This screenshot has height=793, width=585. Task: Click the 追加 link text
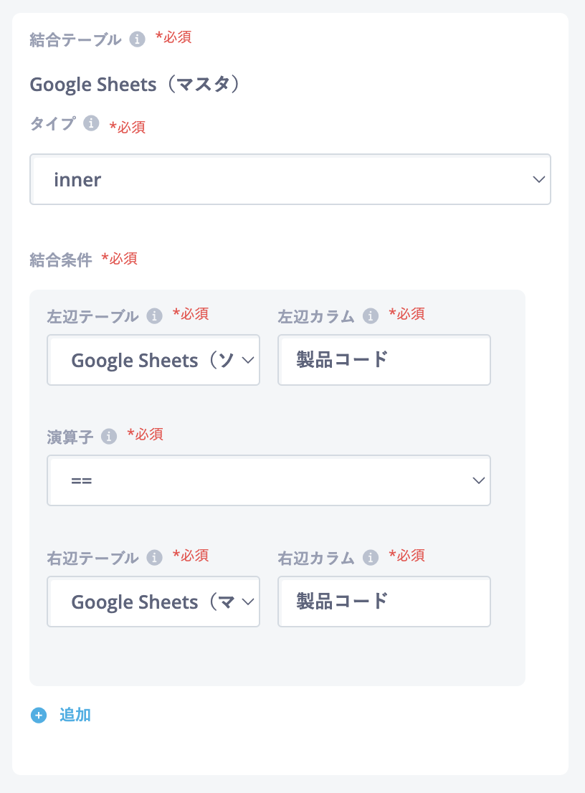click(x=75, y=715)
